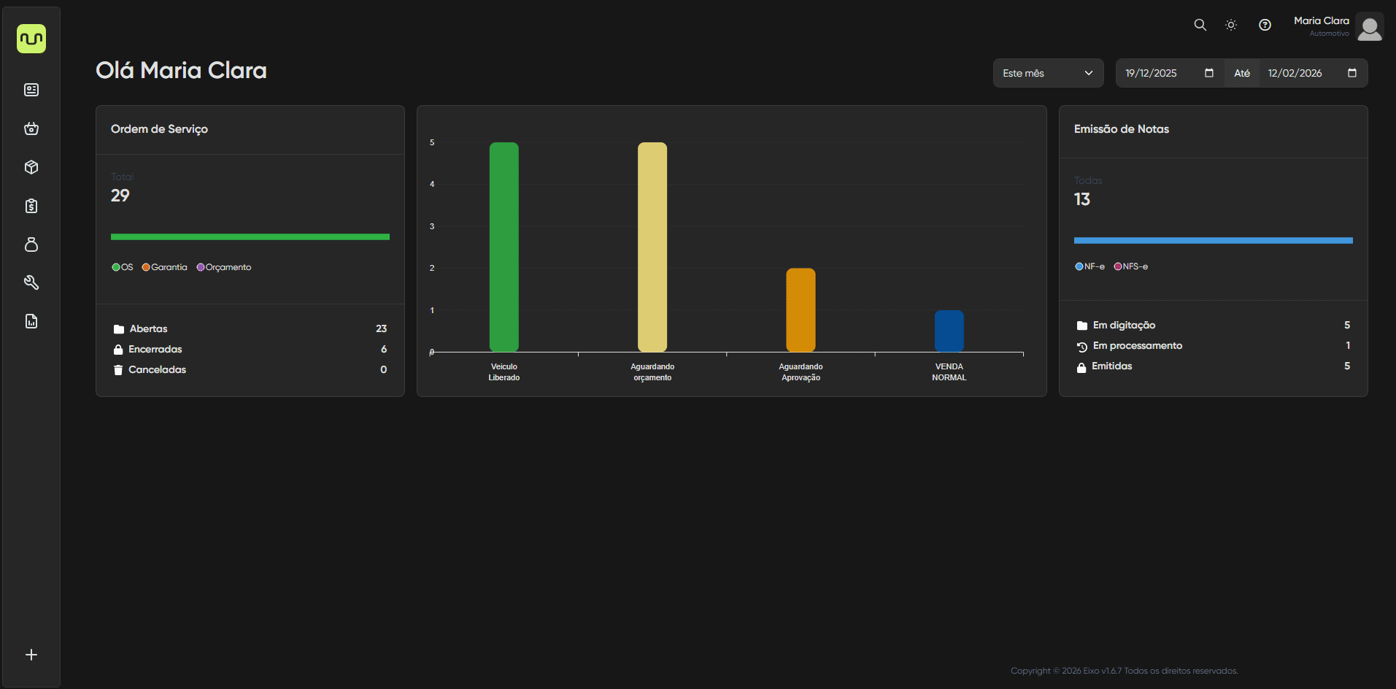Open the Maria Clara user profile avatar
The height and width of the screenshot is (689, 1396).
1369,28
